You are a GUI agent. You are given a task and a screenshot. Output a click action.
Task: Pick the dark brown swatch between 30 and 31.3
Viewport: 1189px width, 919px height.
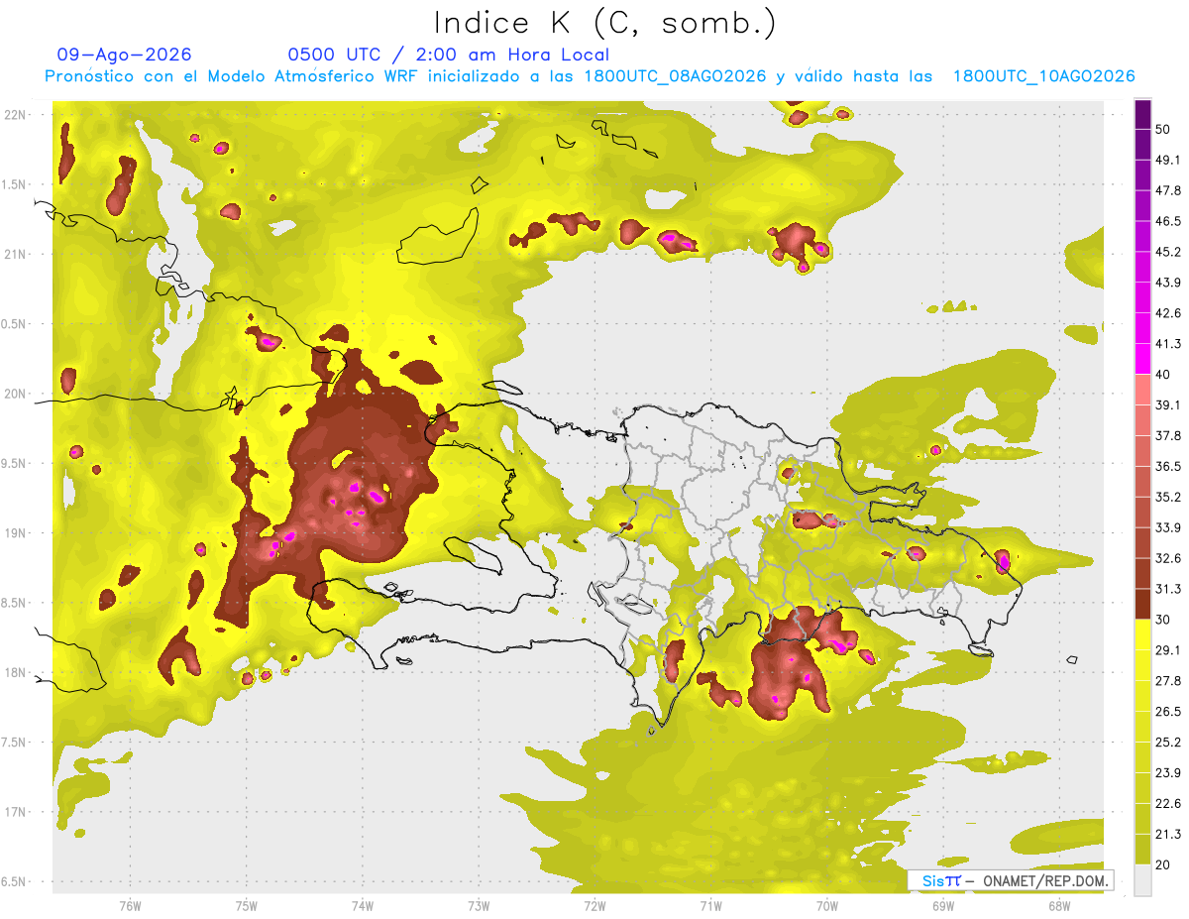(1142, 604)
